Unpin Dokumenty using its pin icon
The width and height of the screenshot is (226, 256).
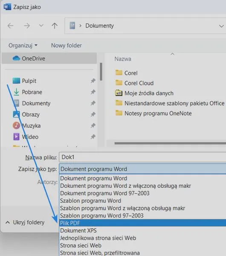pyautogui.click(x=93, y=103)
